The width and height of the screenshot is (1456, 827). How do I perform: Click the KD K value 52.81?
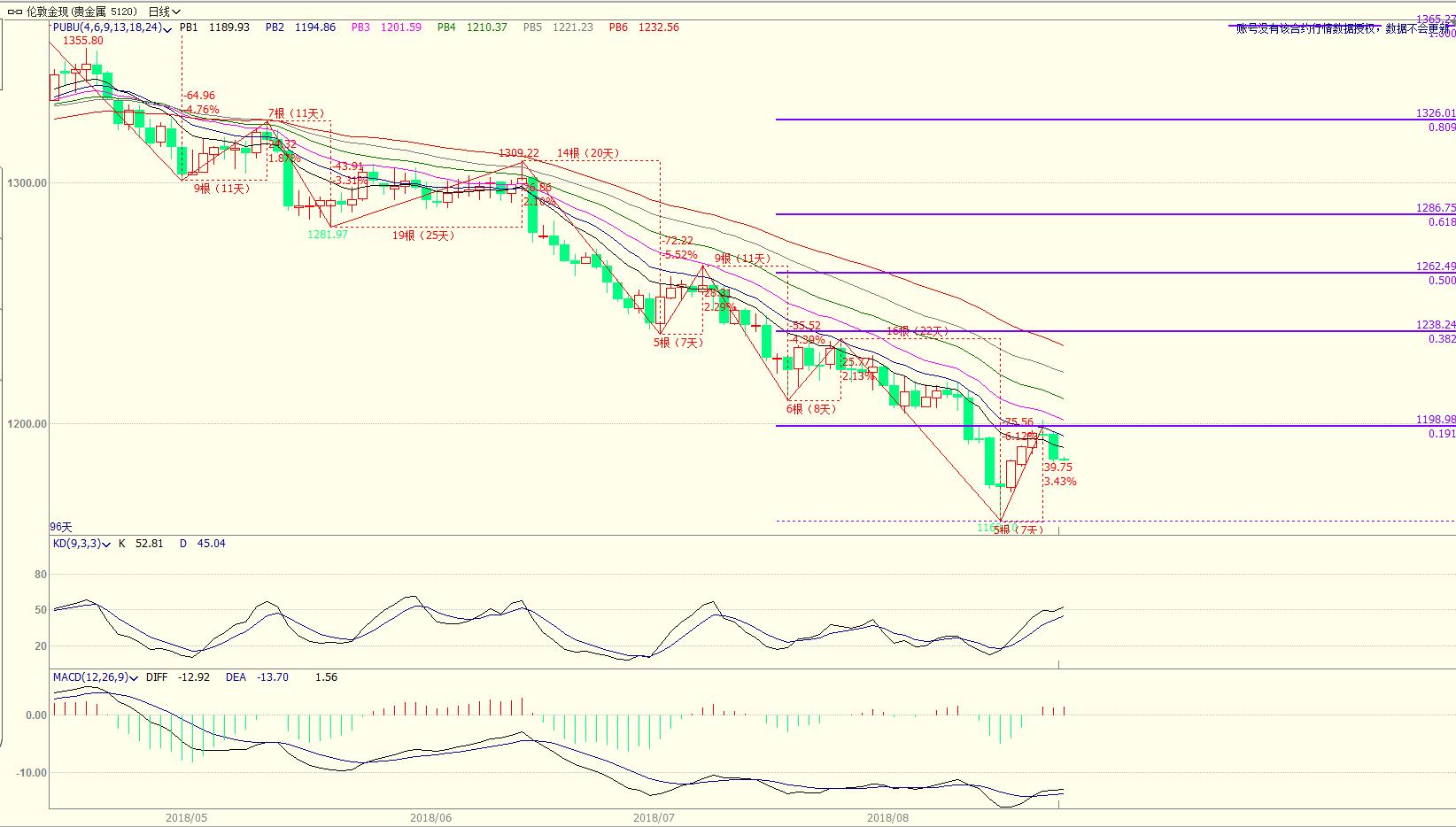click(149, 544)
